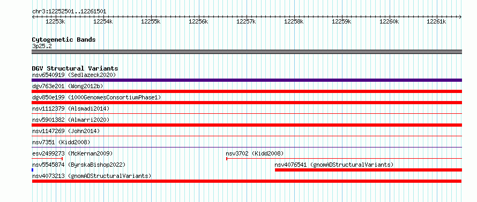The height and width of the screenshot is (202, 477).
Task: Open the nsv1147269 (John2014) variant label
Action: point(66,131)
